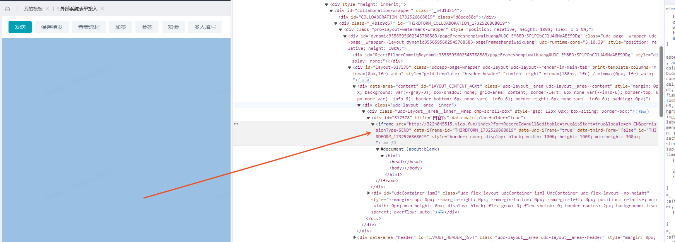Image resolution: width=675 pixels, height=242 pixels.
Task: Collapse the div id 817578 node
Action: point(368,118)
